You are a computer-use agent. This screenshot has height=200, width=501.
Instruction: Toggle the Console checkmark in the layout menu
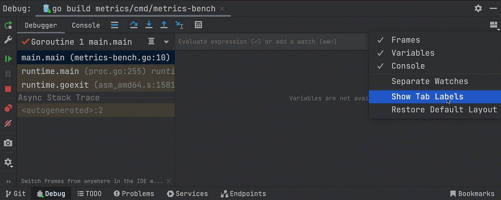(x=408, y=66)
